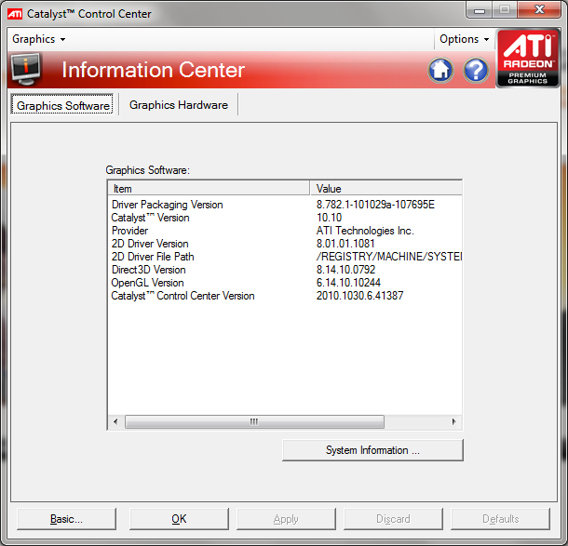Click the value 8.14.10.0792
Viewport: 568px width, 546px height.
coord(346,270)
